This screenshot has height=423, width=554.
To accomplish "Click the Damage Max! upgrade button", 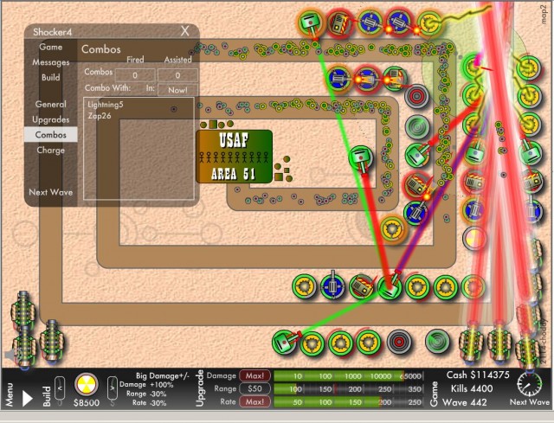I will coord(254,375).
